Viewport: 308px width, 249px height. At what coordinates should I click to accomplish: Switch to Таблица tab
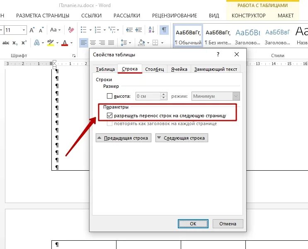[105, 69]
